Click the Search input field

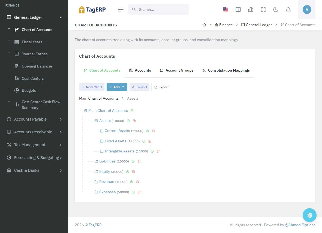pos(158,10)
